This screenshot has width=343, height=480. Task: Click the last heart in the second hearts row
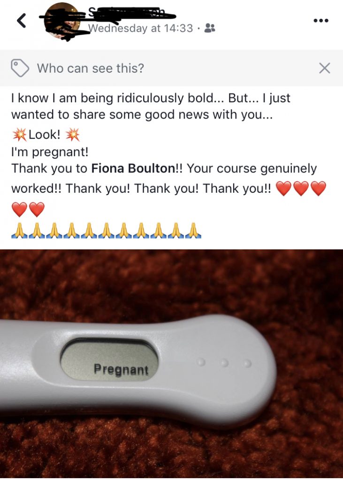pos(37,210)
